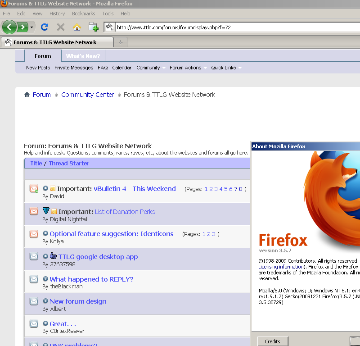
Task: Select the Forum navigation tab
Action: click(43, 56)
